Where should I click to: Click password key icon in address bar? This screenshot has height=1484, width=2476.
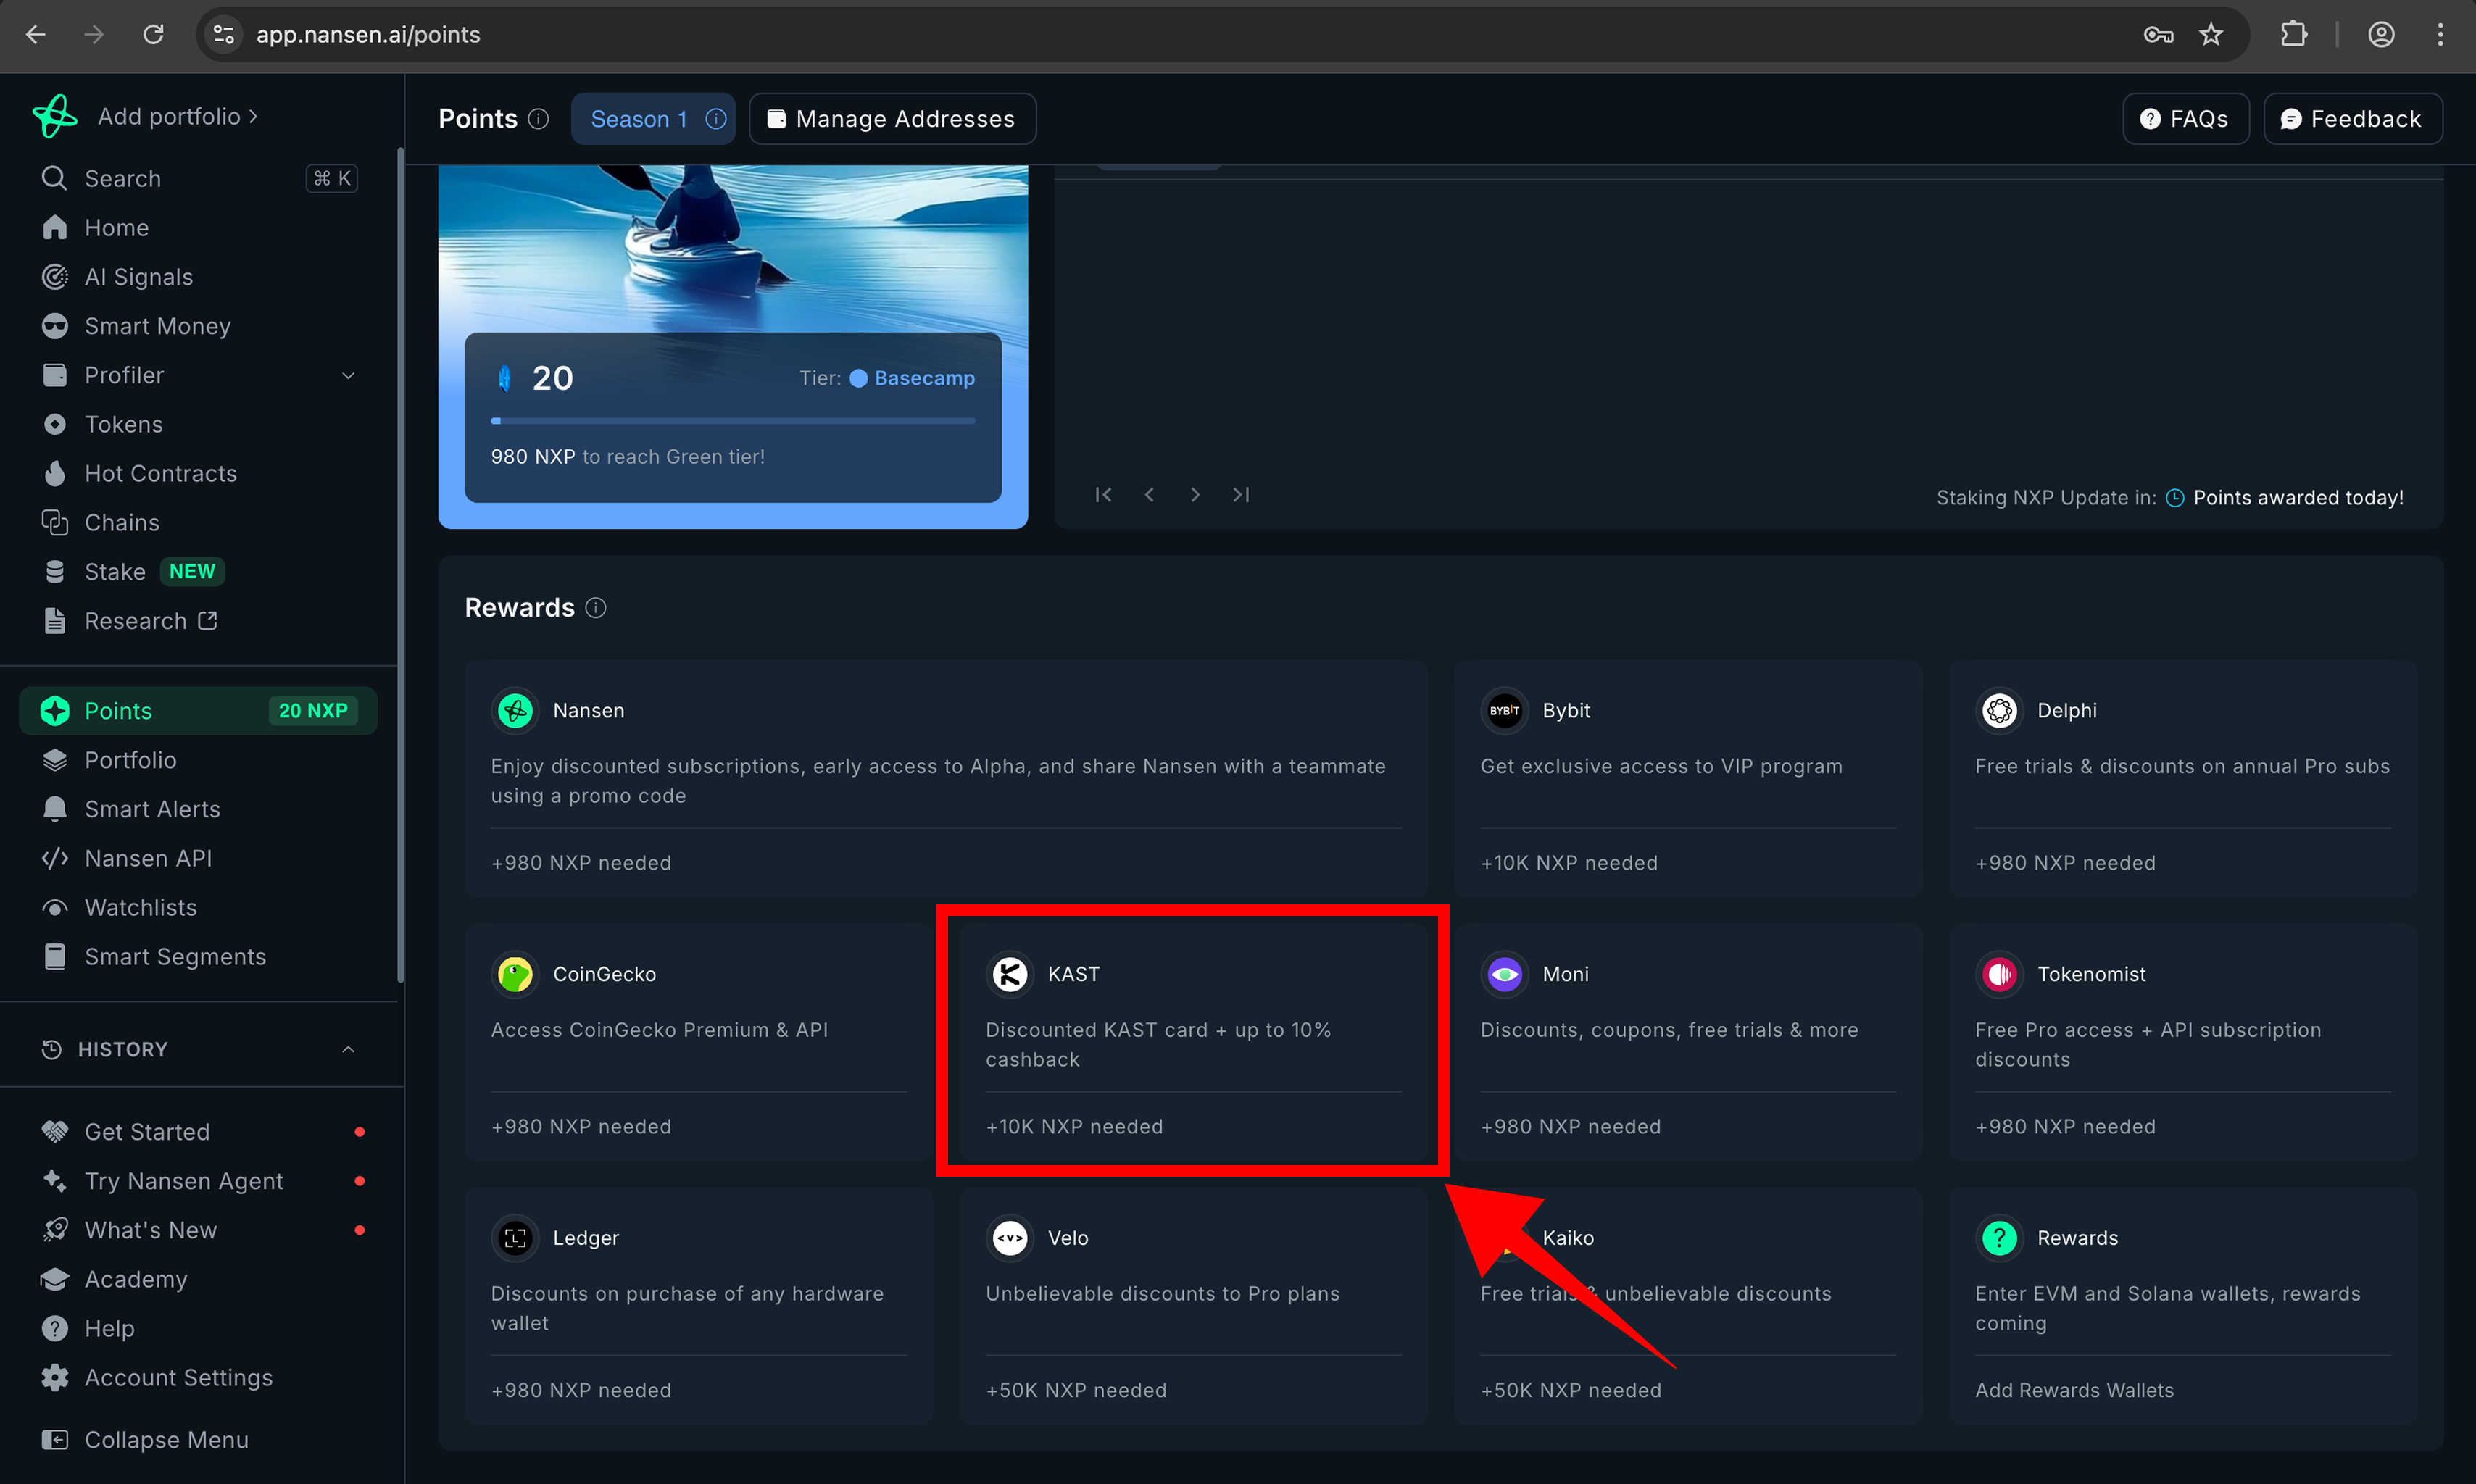click(x=2158, y=34)
